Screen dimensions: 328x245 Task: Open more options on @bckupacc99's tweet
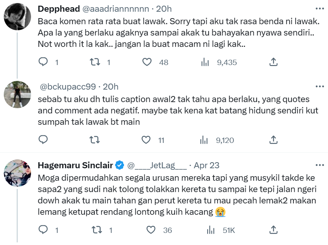click(320, 87)
